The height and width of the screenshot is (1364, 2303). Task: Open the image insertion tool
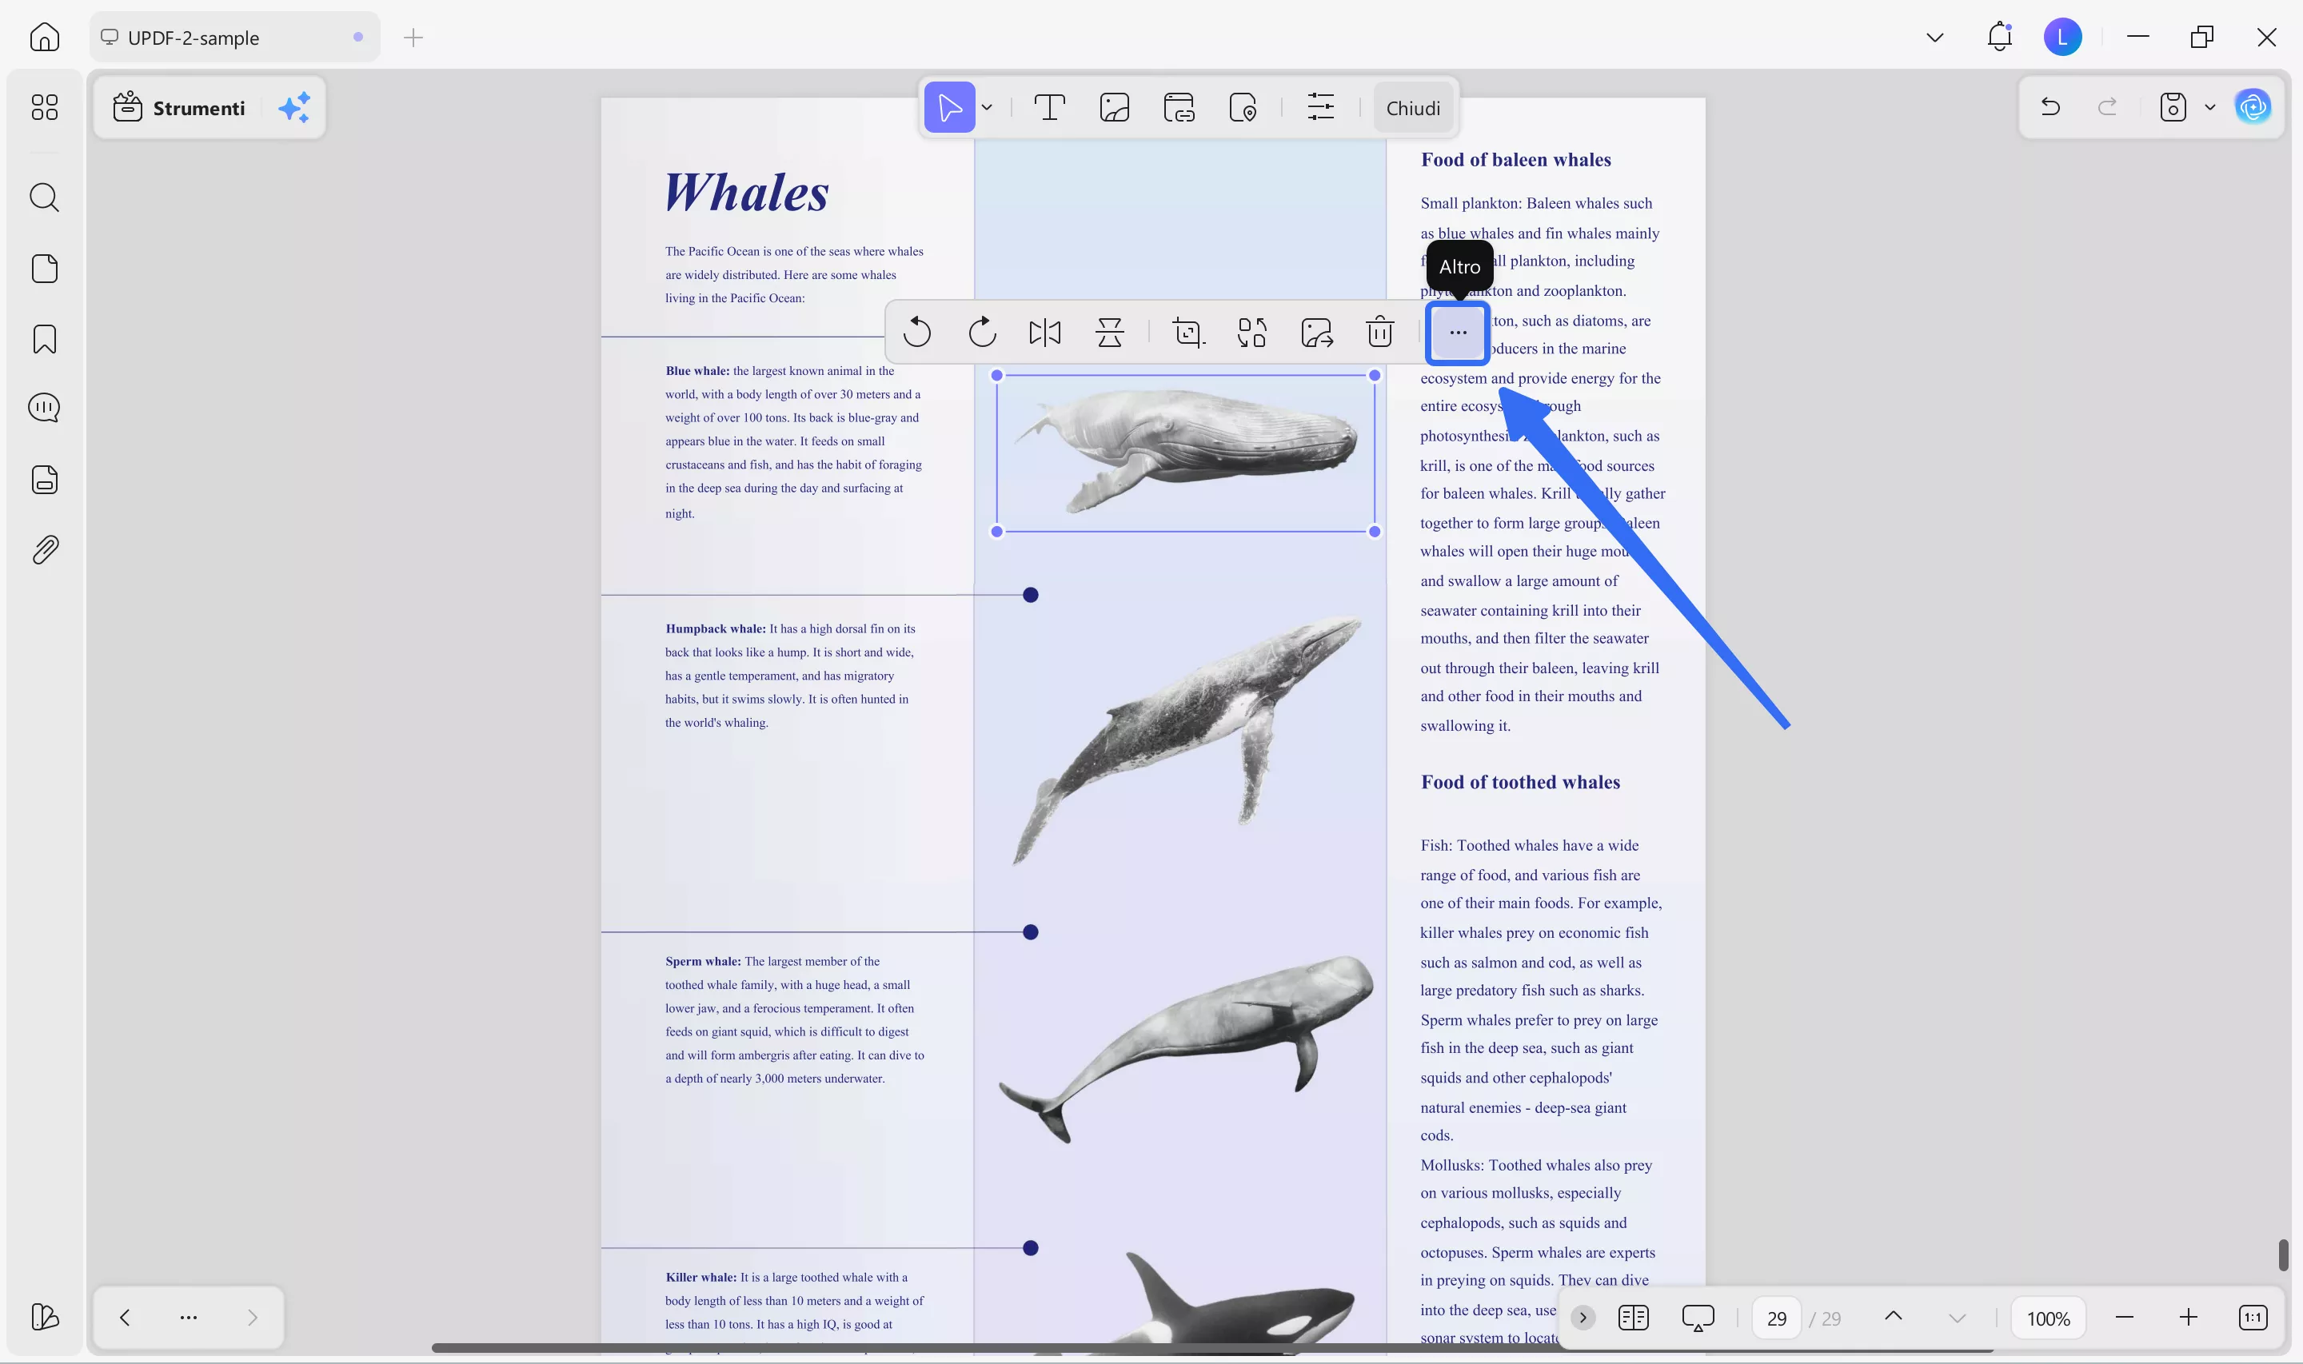pos(1114,106)
